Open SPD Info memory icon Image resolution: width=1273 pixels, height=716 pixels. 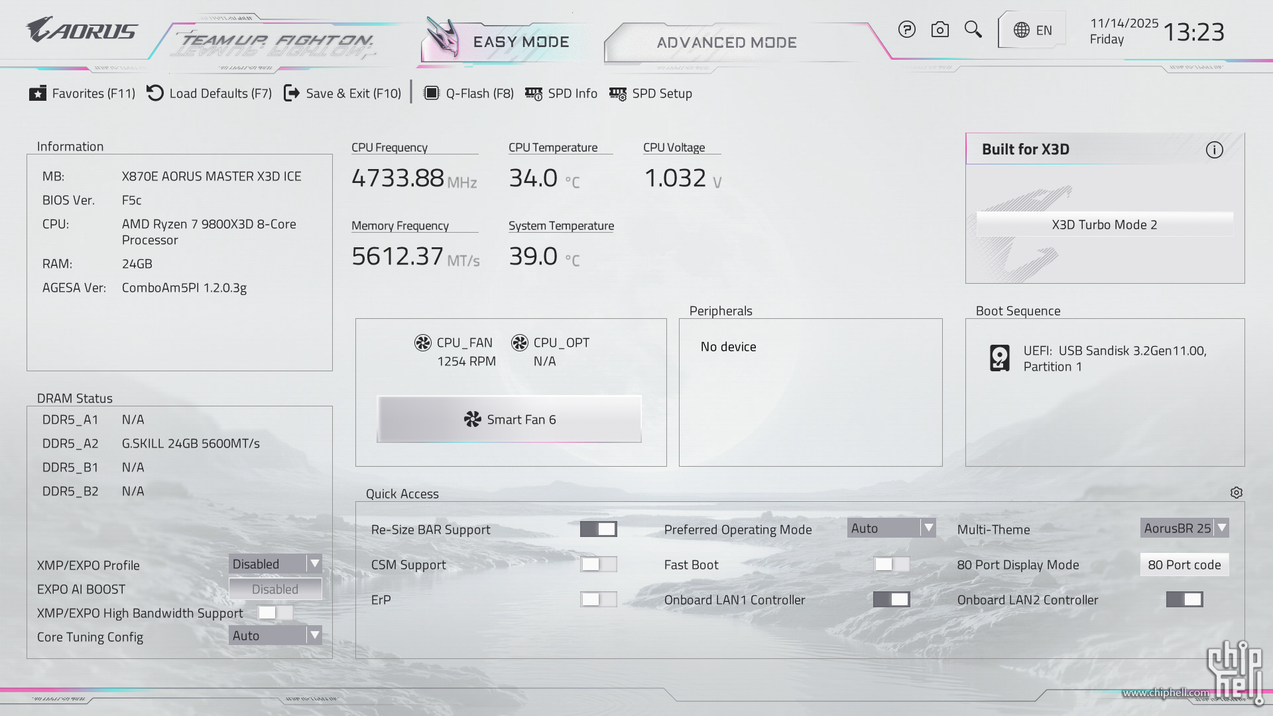534,93
